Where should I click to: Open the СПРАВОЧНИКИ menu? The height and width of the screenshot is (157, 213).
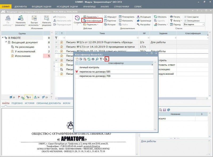pos(121,6)
